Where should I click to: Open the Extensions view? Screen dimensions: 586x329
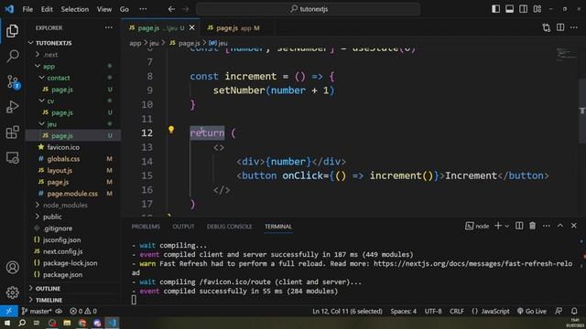12,132
